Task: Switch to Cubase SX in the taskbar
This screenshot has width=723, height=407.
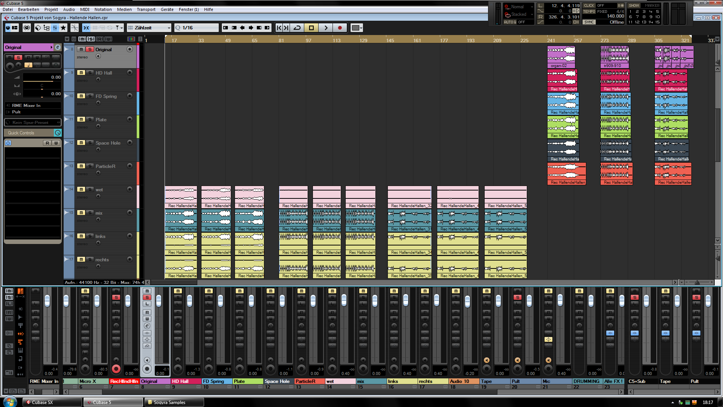Action: (x=52, y=402)
